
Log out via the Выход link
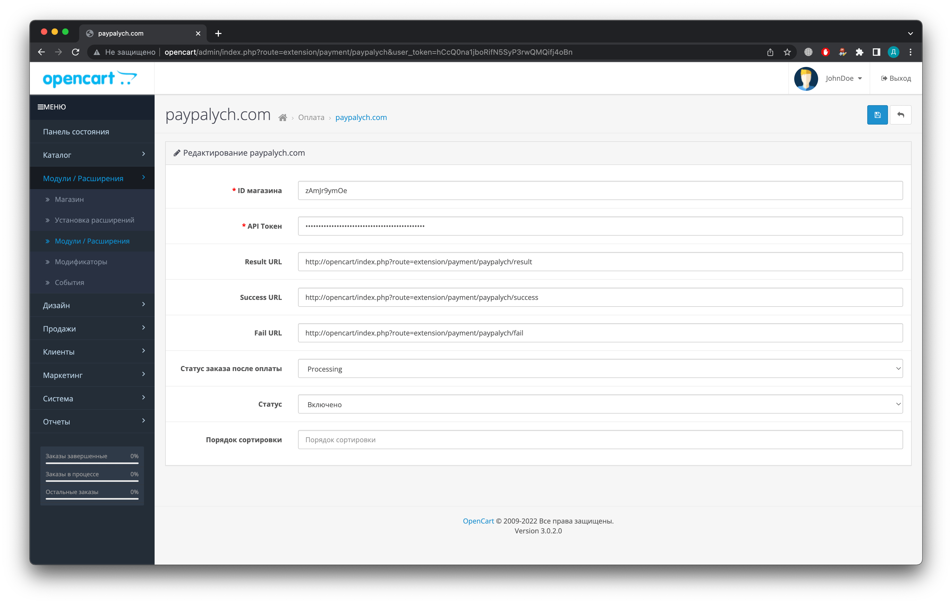click(896, 78)
